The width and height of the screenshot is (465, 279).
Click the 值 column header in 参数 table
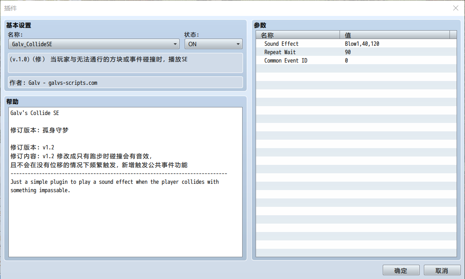(395, 35)
